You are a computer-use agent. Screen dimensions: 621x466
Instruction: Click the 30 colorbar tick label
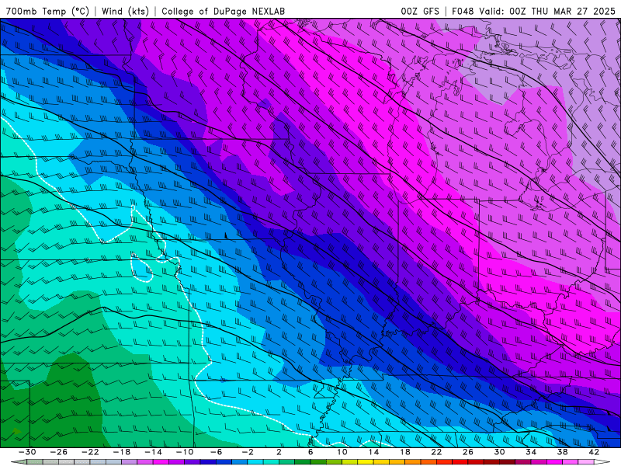tap(499, 452)
